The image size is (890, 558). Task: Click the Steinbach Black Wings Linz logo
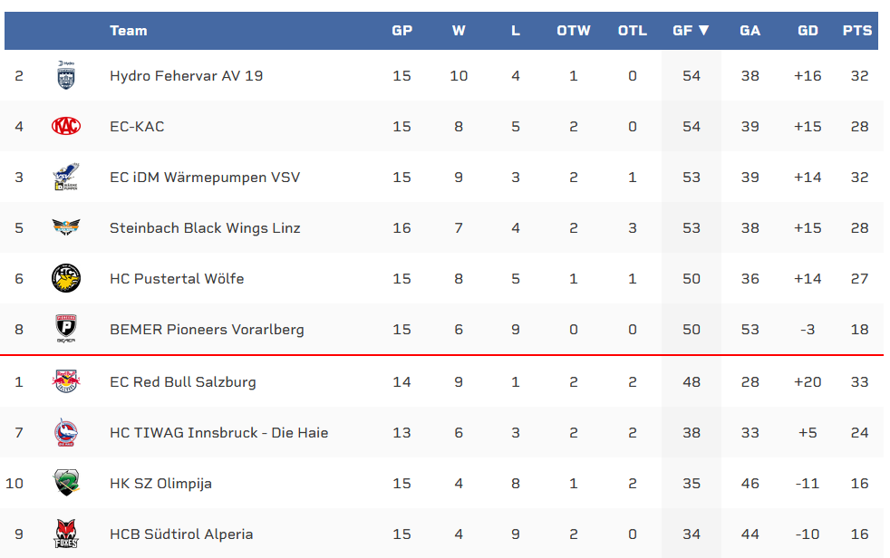(66, 227)
